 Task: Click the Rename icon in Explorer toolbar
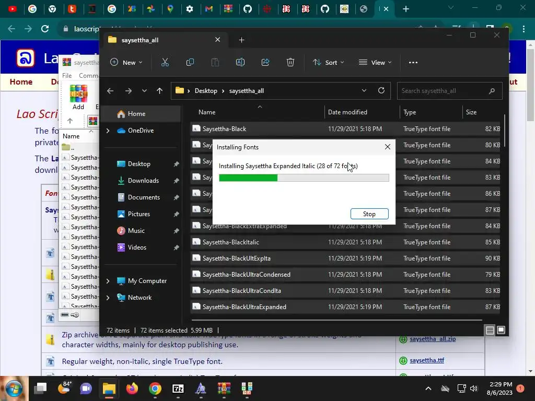pyautogui.click(x=240, y=63)
